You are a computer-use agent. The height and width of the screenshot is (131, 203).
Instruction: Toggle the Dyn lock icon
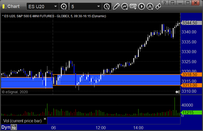(14, 127)
